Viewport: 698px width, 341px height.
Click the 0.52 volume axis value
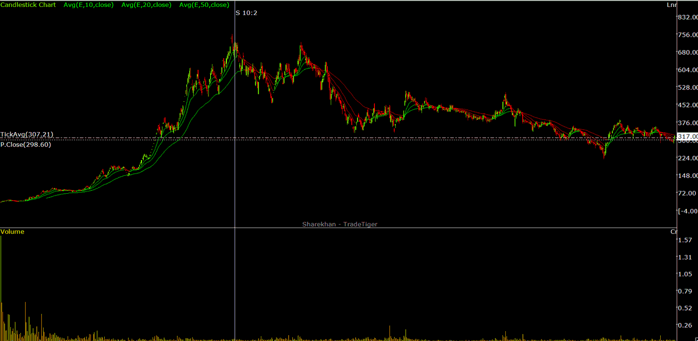coord(686,308)
